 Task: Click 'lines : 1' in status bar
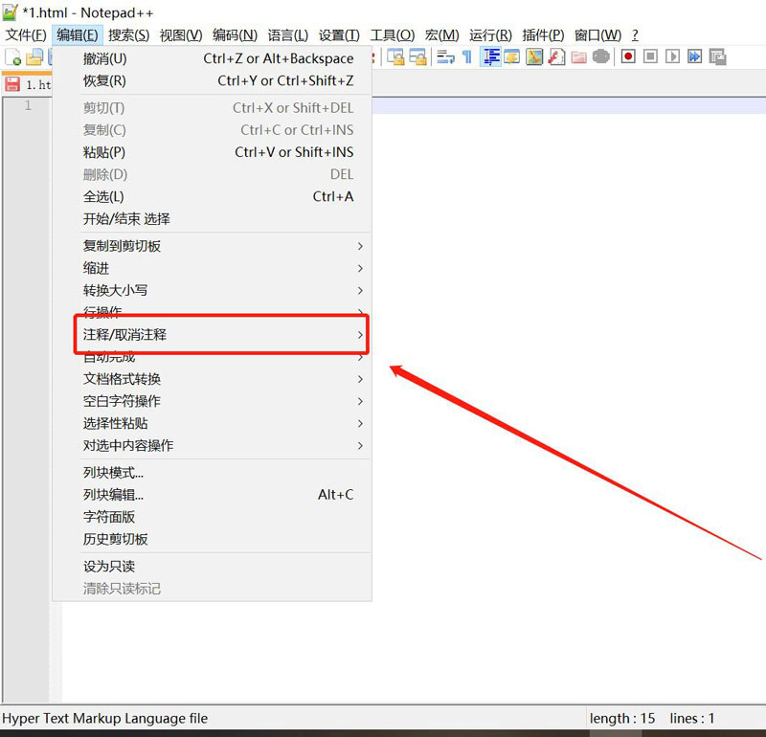692,719
